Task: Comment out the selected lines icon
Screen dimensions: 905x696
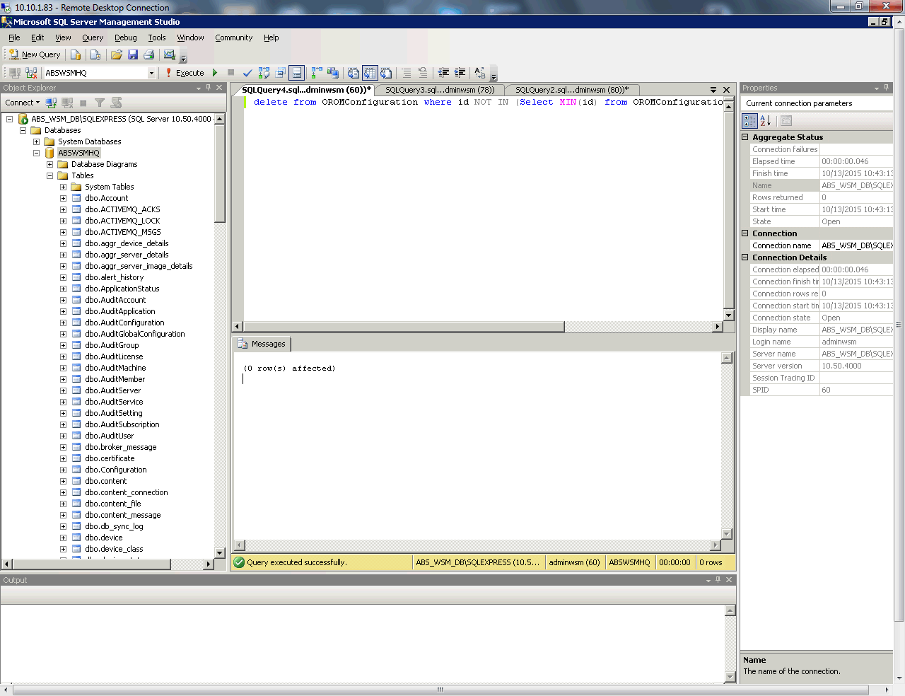Action: click(407, 73)
